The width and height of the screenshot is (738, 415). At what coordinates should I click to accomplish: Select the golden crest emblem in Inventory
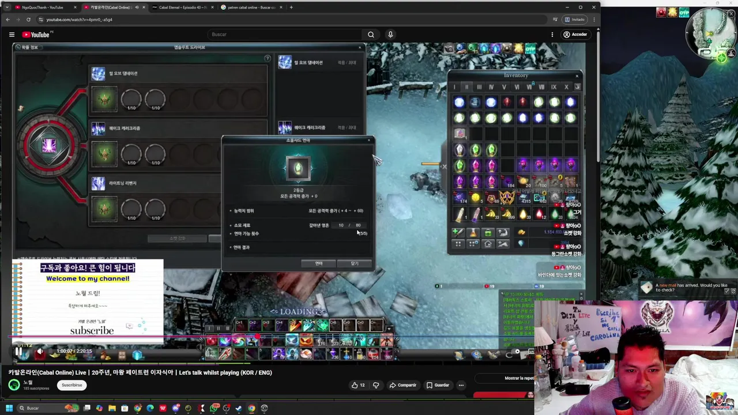pyautogui.click(x=507, y=198)
